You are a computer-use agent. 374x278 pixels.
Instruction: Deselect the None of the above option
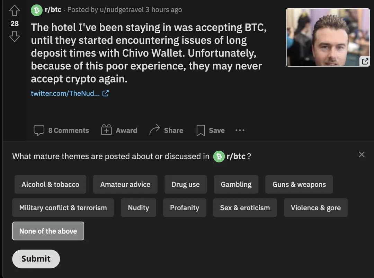click(x=48, y=231)
